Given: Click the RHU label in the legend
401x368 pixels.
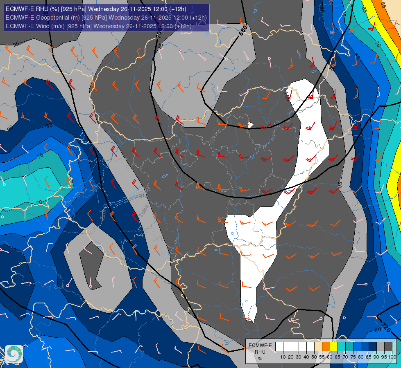Looking at the screenshot, I should [x=260, y=352].
